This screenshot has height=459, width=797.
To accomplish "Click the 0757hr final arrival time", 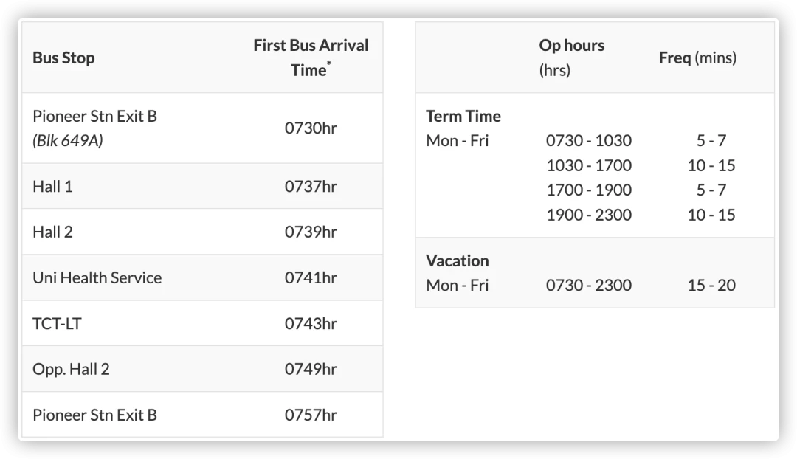I will coord(311,415).
